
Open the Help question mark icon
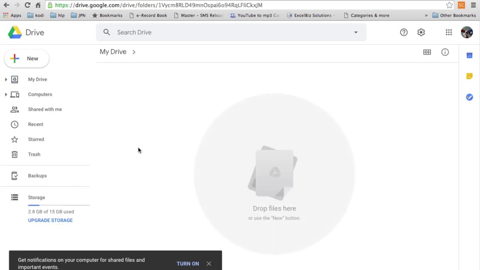(x=403, y=32)
